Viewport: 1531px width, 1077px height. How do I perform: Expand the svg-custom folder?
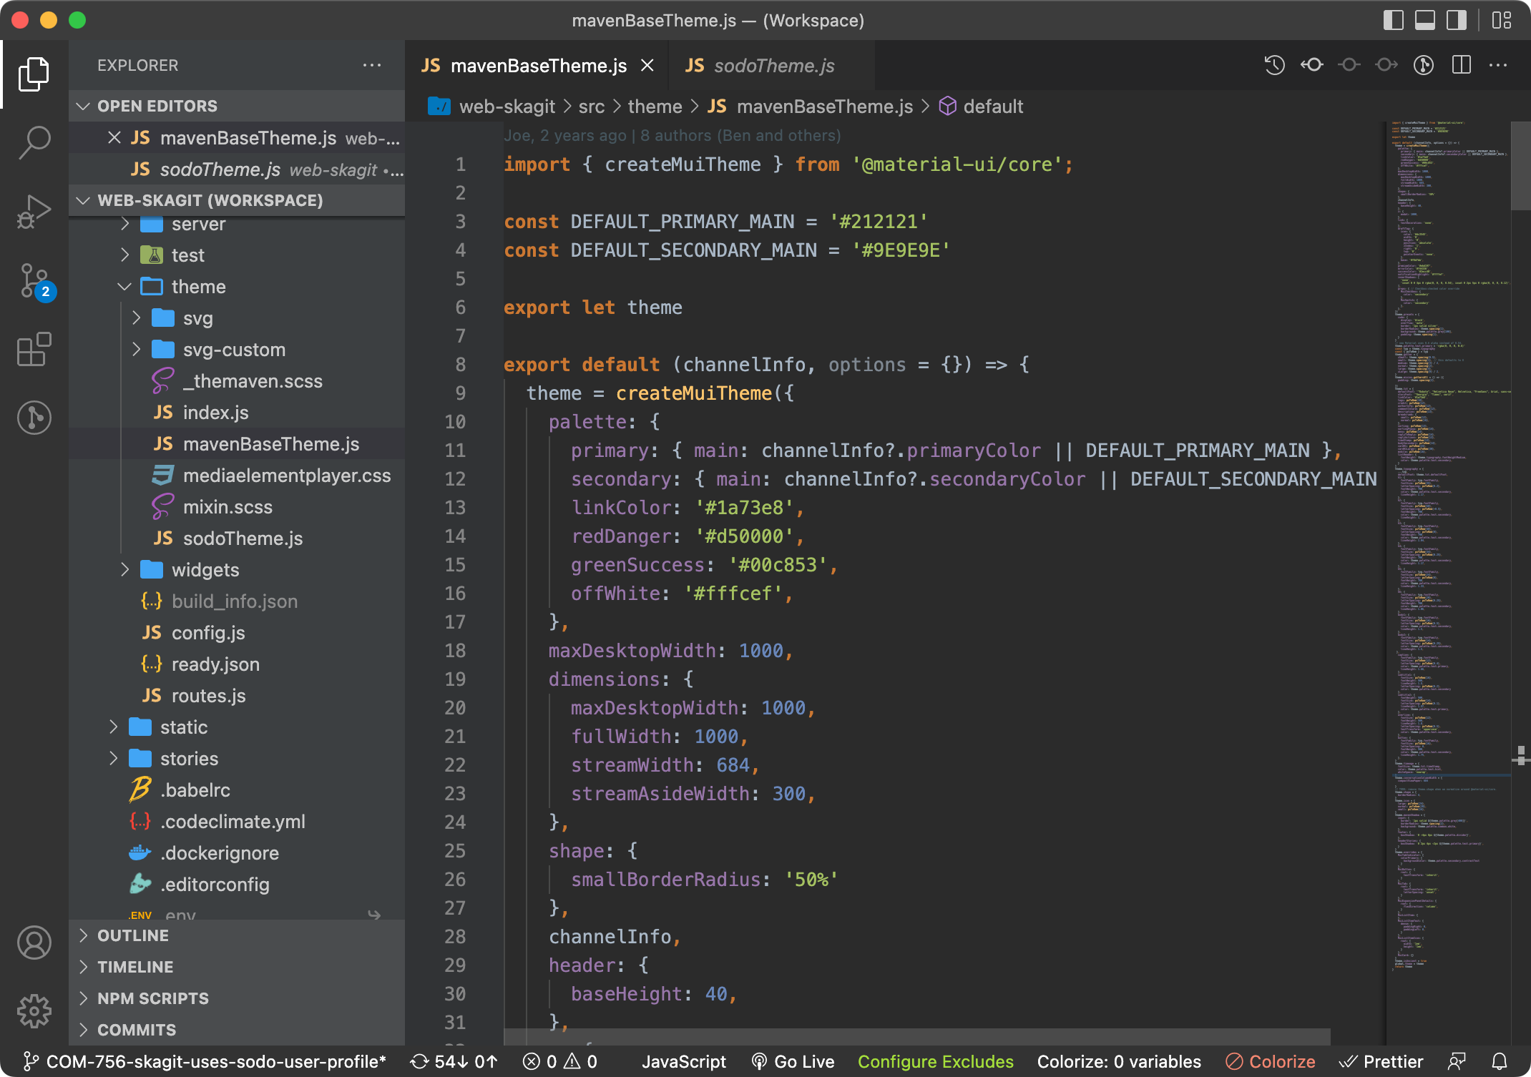tap(237, 350)
